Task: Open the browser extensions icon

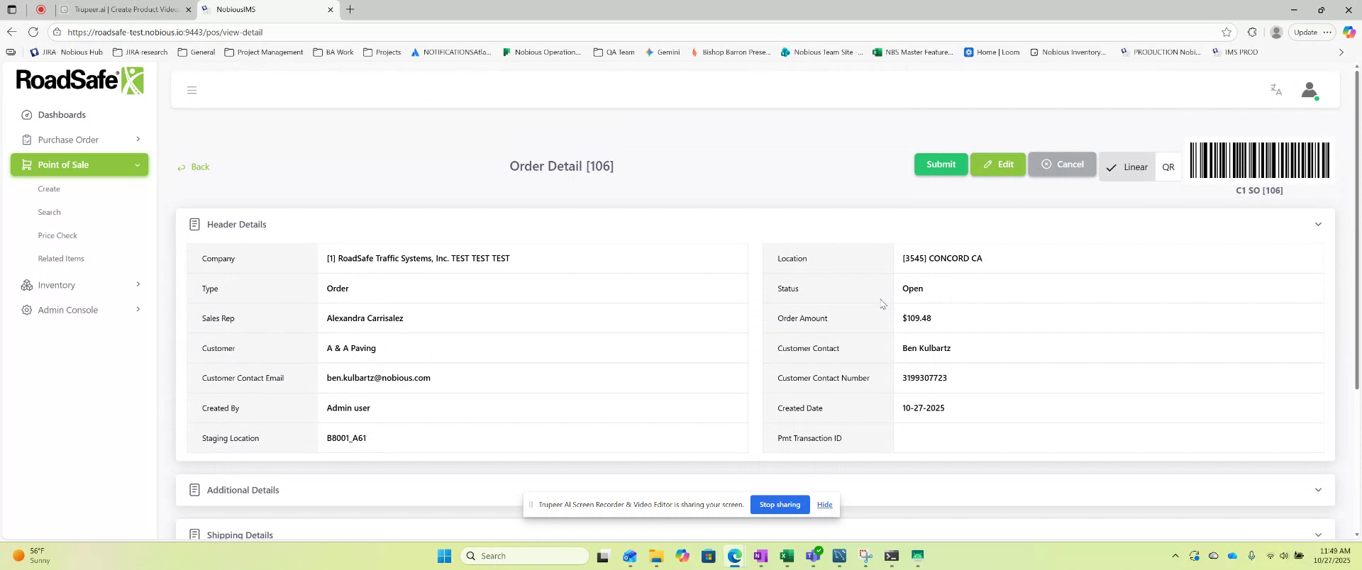Action: (x=1252, y=32)
